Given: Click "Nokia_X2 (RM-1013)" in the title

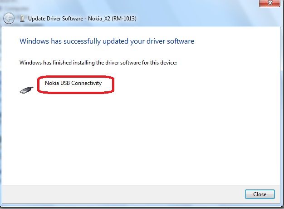Looking at the screenshot, I should click(112, 19).
